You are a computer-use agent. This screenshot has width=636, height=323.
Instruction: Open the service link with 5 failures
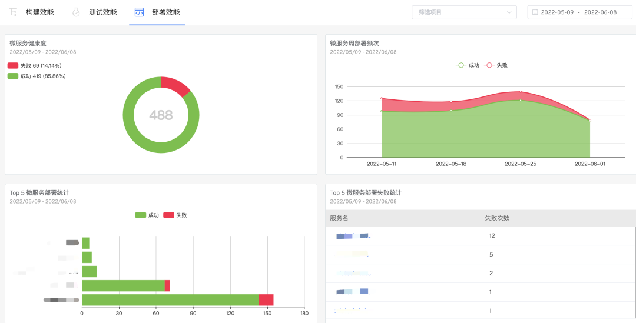pos(352,255)
